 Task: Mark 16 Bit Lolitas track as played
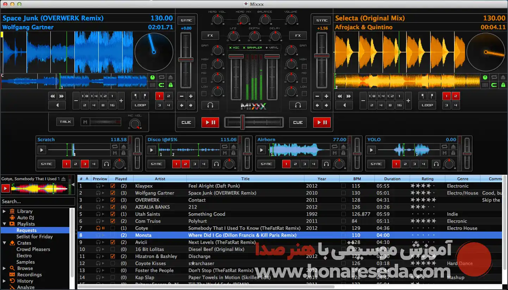[x=113, y=249]
